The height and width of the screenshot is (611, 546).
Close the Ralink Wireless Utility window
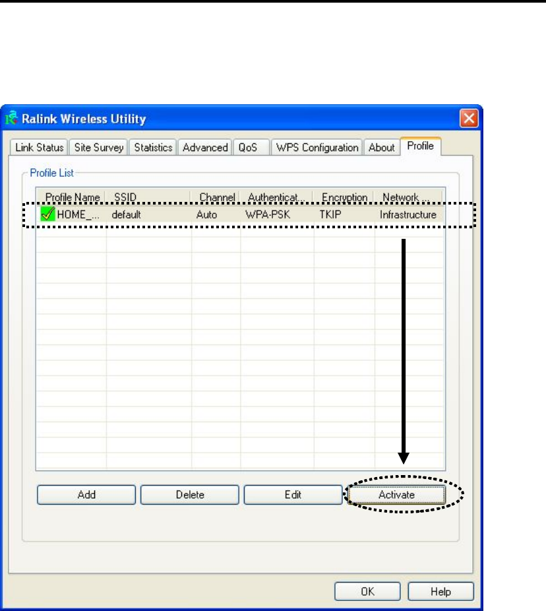[469, 118]
